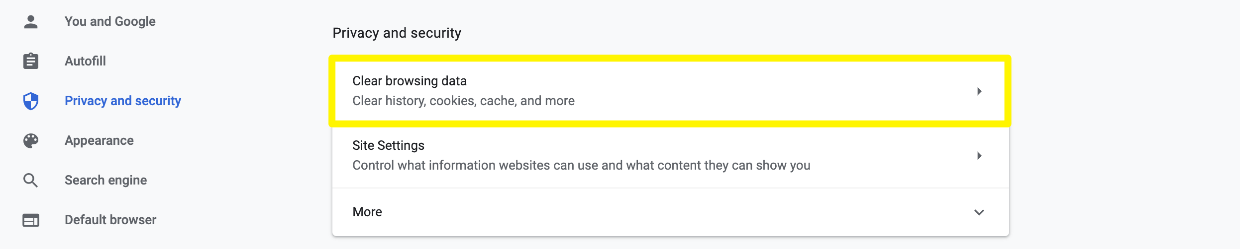Screen dimensions: 1240x249
Task: Click the Appearance palette icon
Action: point(31,140)
